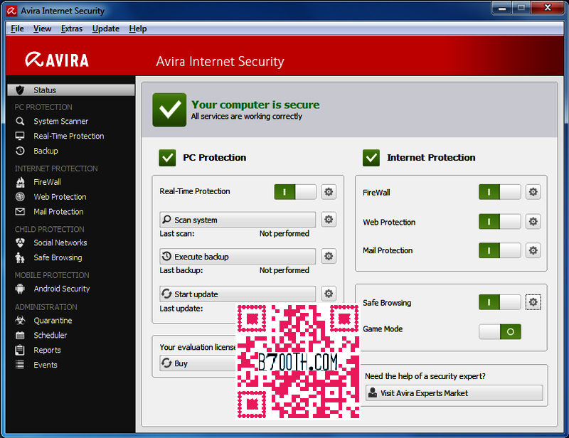Click Visit Avira Experts Market button
Image resolution: width=569 pixels, height=438 pixels.
pos(454,393)
